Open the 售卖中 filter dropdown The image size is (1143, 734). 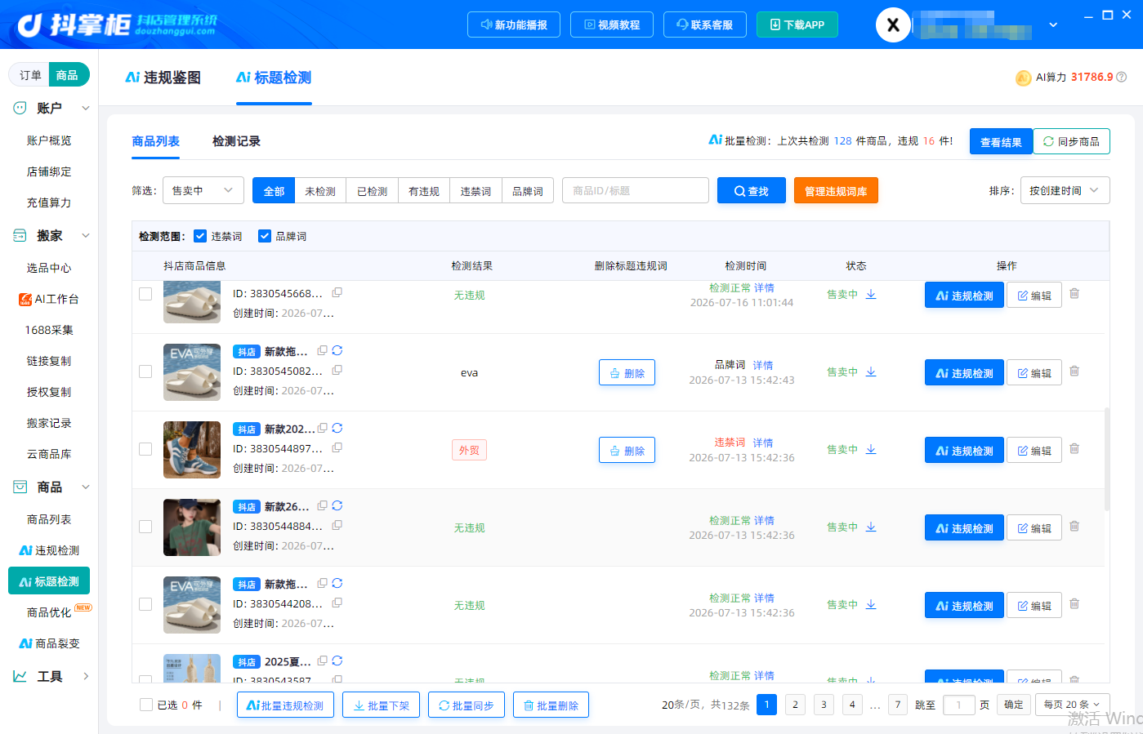pyautogui.click(x=203, y=190)
